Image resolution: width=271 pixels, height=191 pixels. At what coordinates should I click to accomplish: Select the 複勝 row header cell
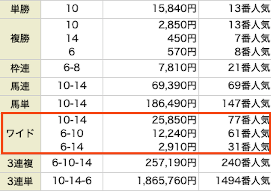pos(20,39)
